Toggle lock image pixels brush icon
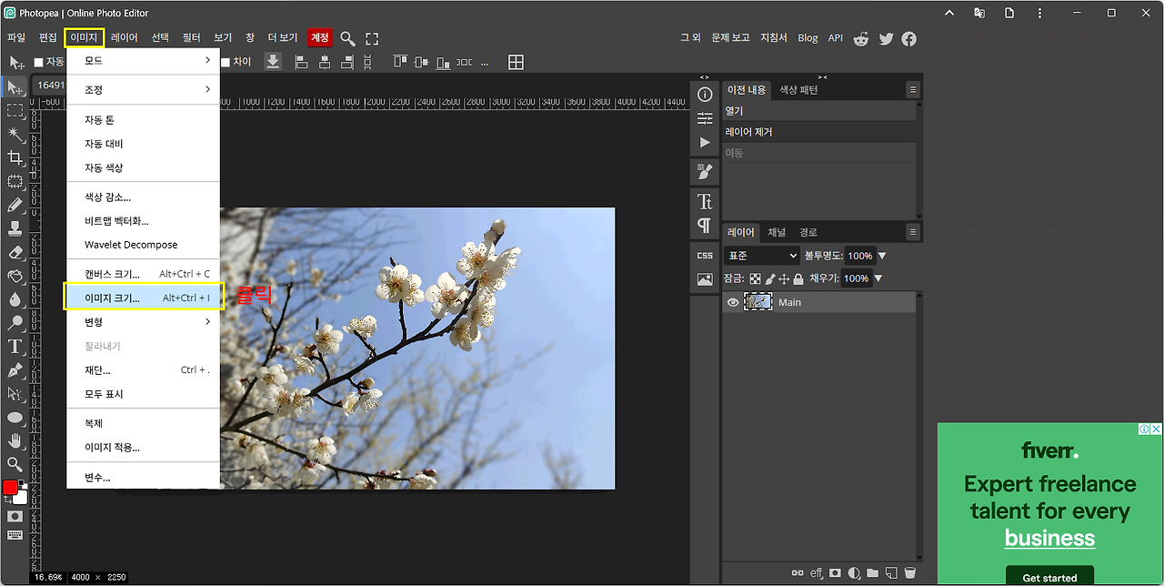The height and width of the screenshot is (586, 1164). [769, 278]
